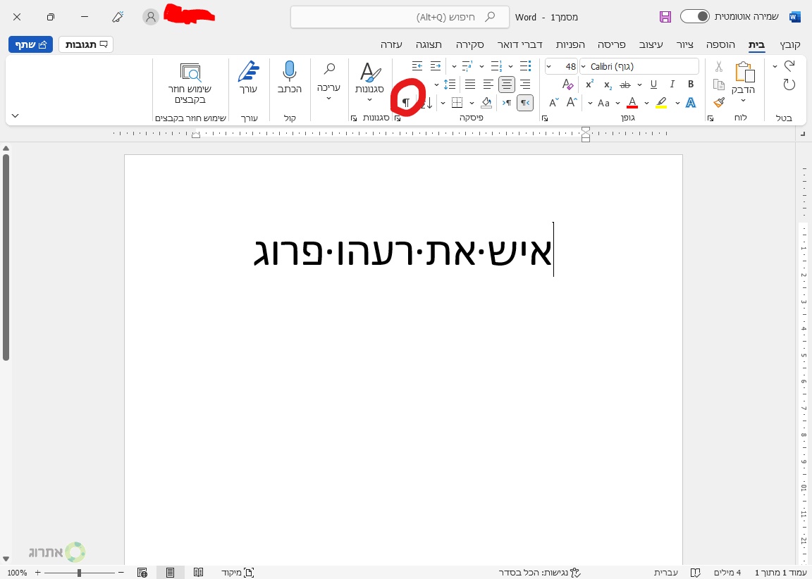Click the Comments (תגובות) button
The width and height of the screenshot is (812, 579).
(86, 44)
